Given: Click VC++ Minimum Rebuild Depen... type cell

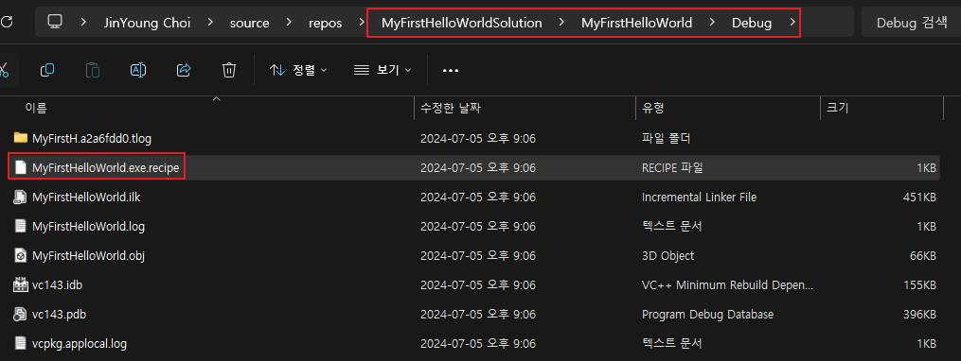Looking at the screenshot, I should click(727, 284).
